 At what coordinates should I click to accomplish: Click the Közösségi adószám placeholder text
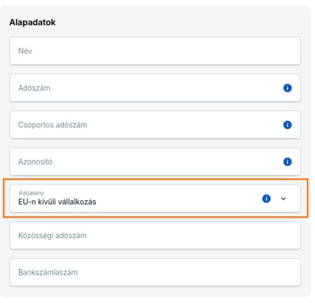52,236
